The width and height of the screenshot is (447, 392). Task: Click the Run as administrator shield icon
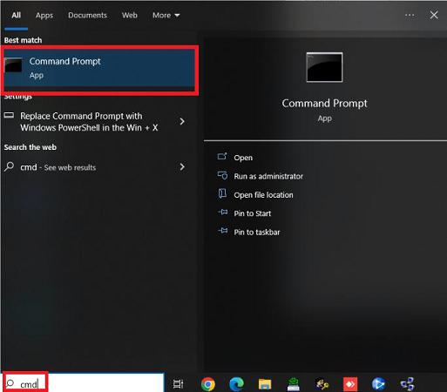[222, 175]
